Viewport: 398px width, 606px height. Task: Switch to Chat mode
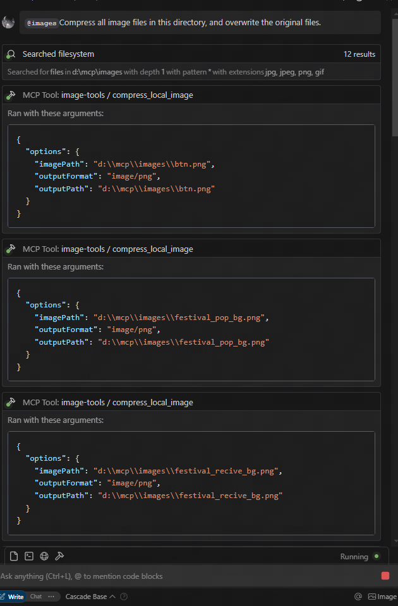pos(36,597)
